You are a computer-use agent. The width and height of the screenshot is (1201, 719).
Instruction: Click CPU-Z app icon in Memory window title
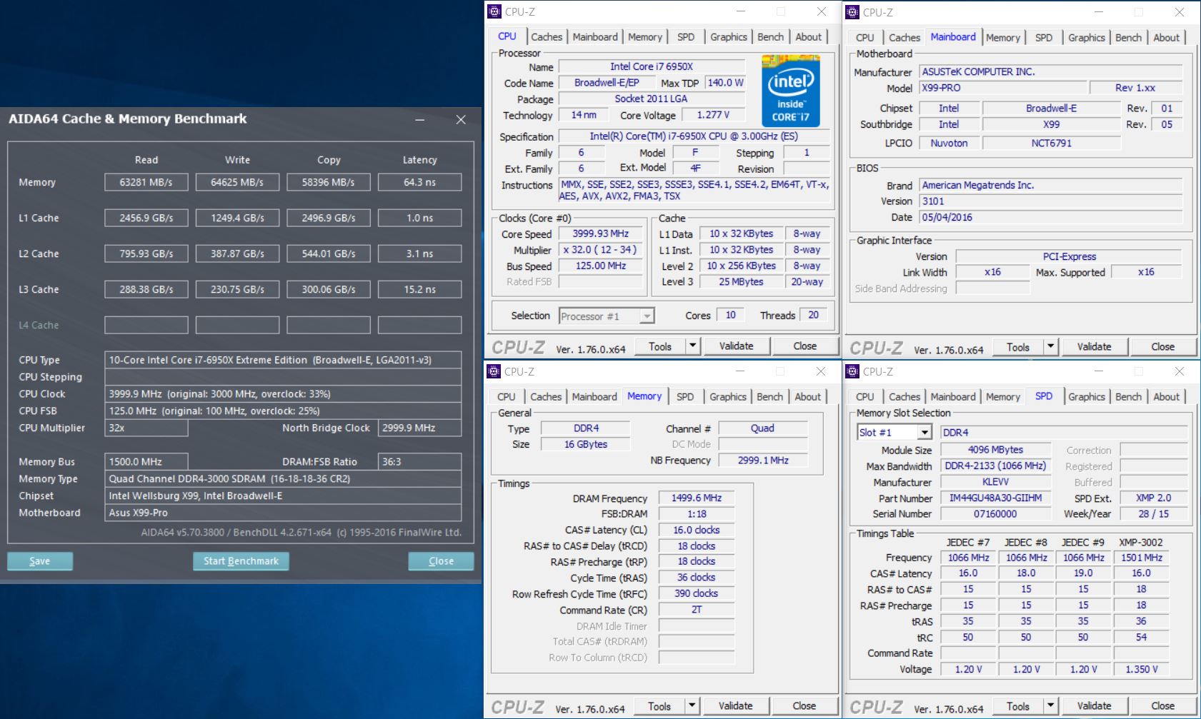coord(494,371)
